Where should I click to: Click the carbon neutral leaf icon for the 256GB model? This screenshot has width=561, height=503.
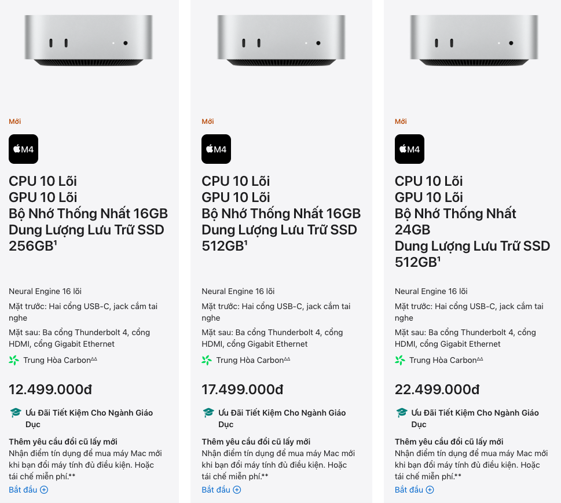coord(14,360)
